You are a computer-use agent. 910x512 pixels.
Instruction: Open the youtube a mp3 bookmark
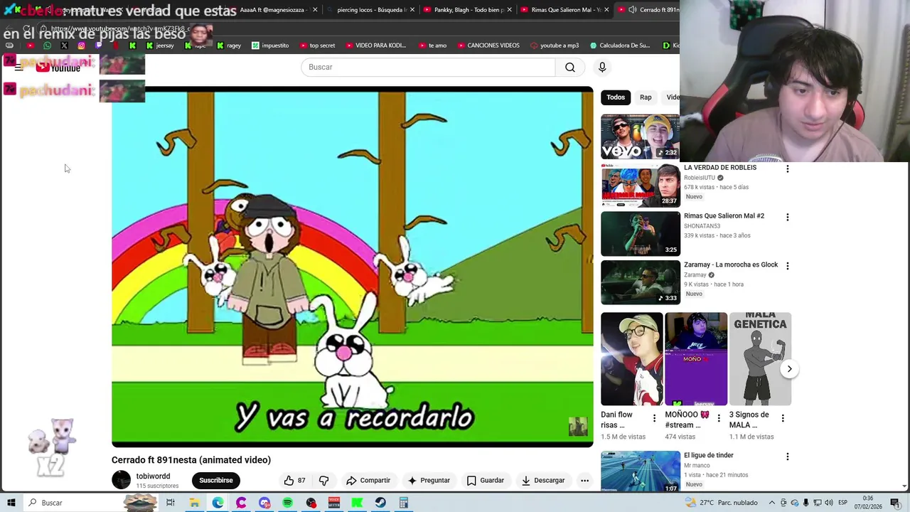[x=554, y=46]
